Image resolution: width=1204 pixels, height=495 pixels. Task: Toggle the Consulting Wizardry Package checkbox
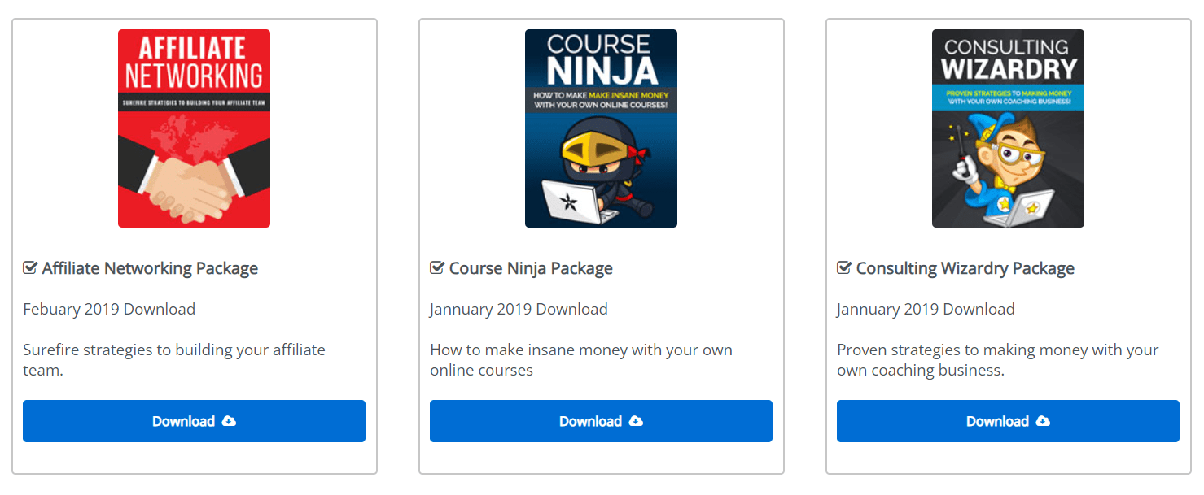tap(844, 268)
